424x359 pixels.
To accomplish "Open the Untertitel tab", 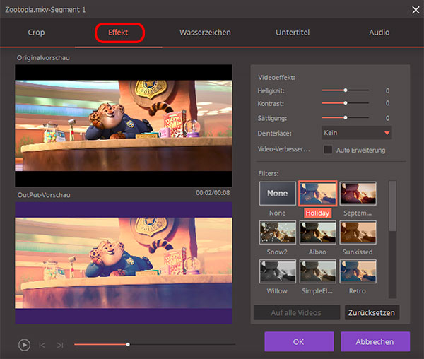I will tap(293, 33).
